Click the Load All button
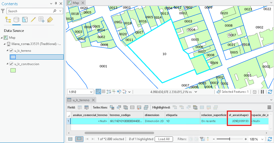This screenshot has width=274, height=143. pos(164,139)
